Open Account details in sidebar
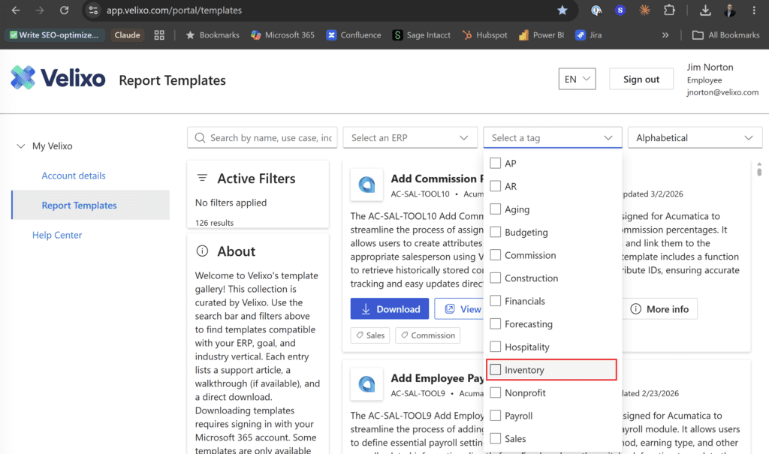 [74, 176]
